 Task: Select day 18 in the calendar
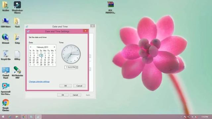click(52, 60)
